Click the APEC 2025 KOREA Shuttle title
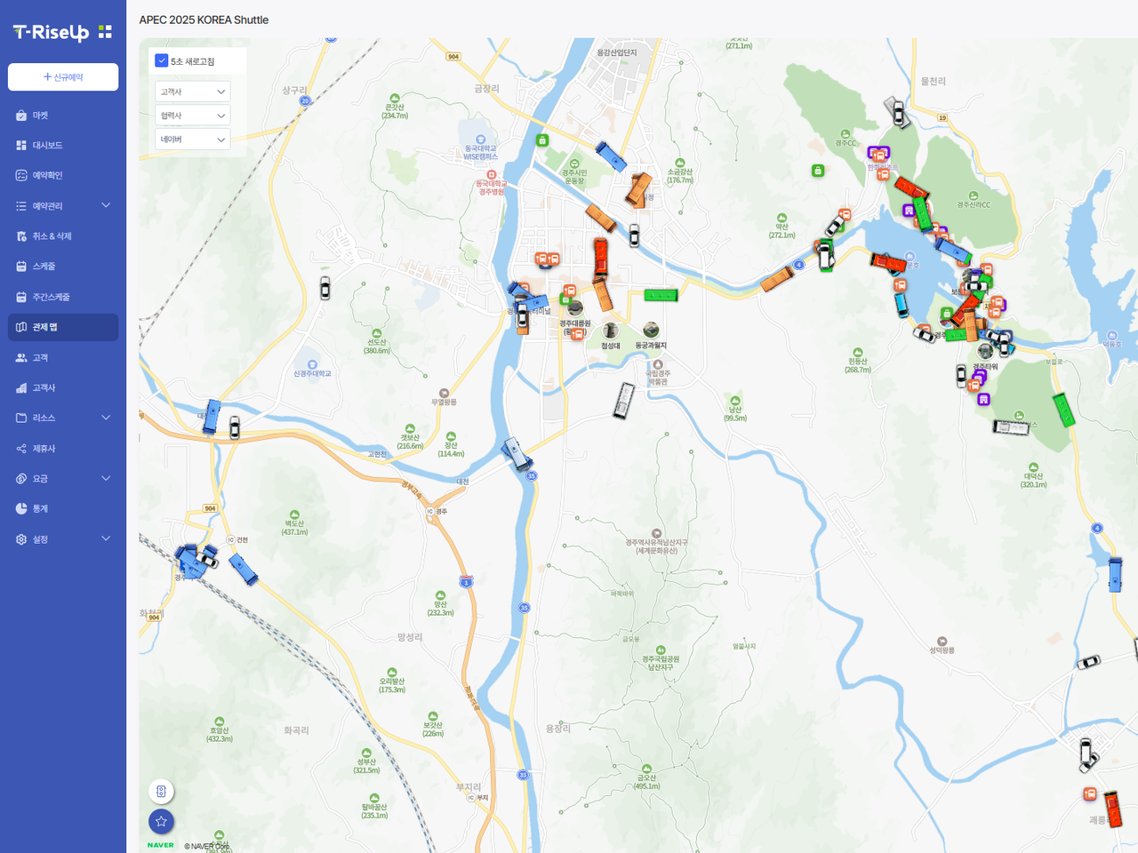 pyautogui.click(x=204, y=20)
